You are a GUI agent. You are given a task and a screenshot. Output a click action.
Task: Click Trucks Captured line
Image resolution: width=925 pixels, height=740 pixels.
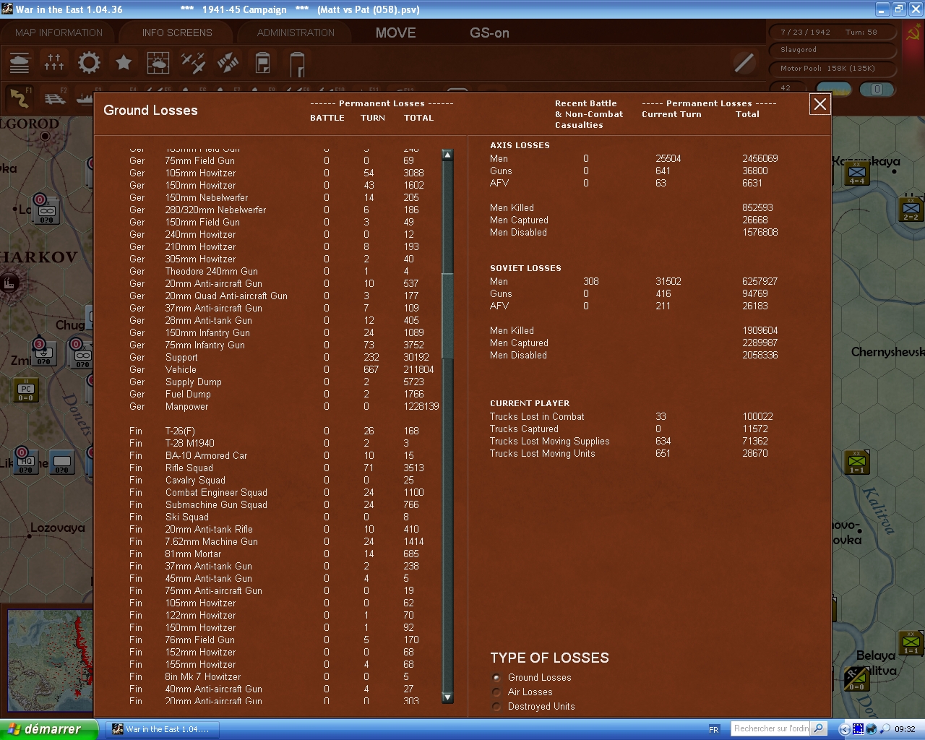pyautogui.click(x=631, y=429)
